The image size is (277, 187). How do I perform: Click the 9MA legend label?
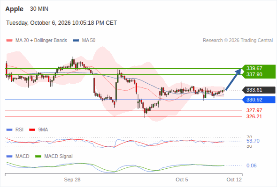(43, 129)
